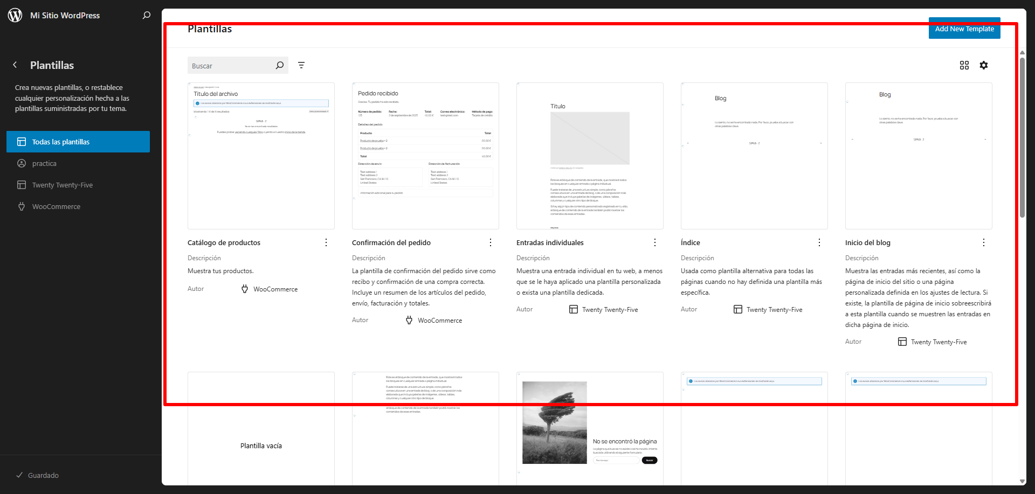Click the magnifier icon in Buscar field
Screen dimensions: 1035x494
(x=279, y=65)
